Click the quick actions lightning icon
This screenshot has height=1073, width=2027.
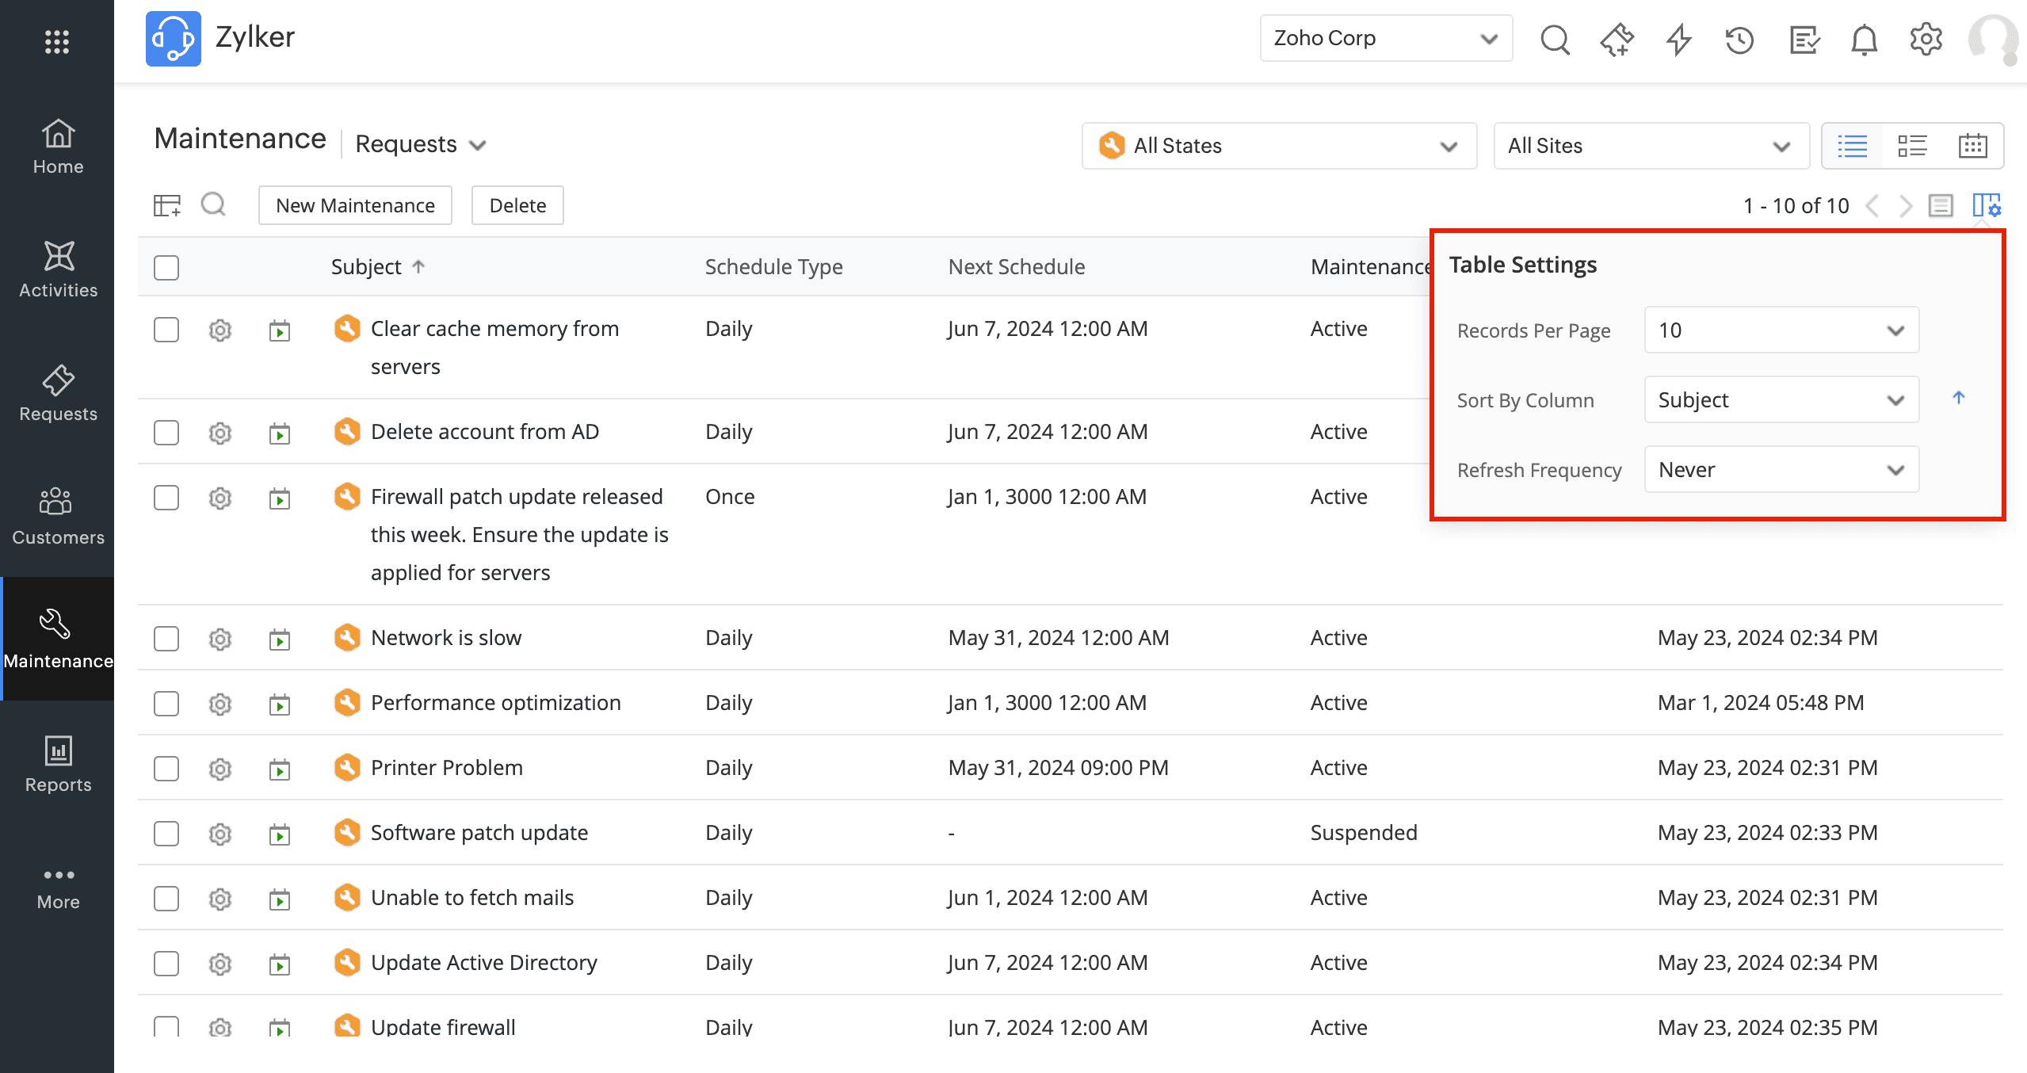pos(1678,39)
